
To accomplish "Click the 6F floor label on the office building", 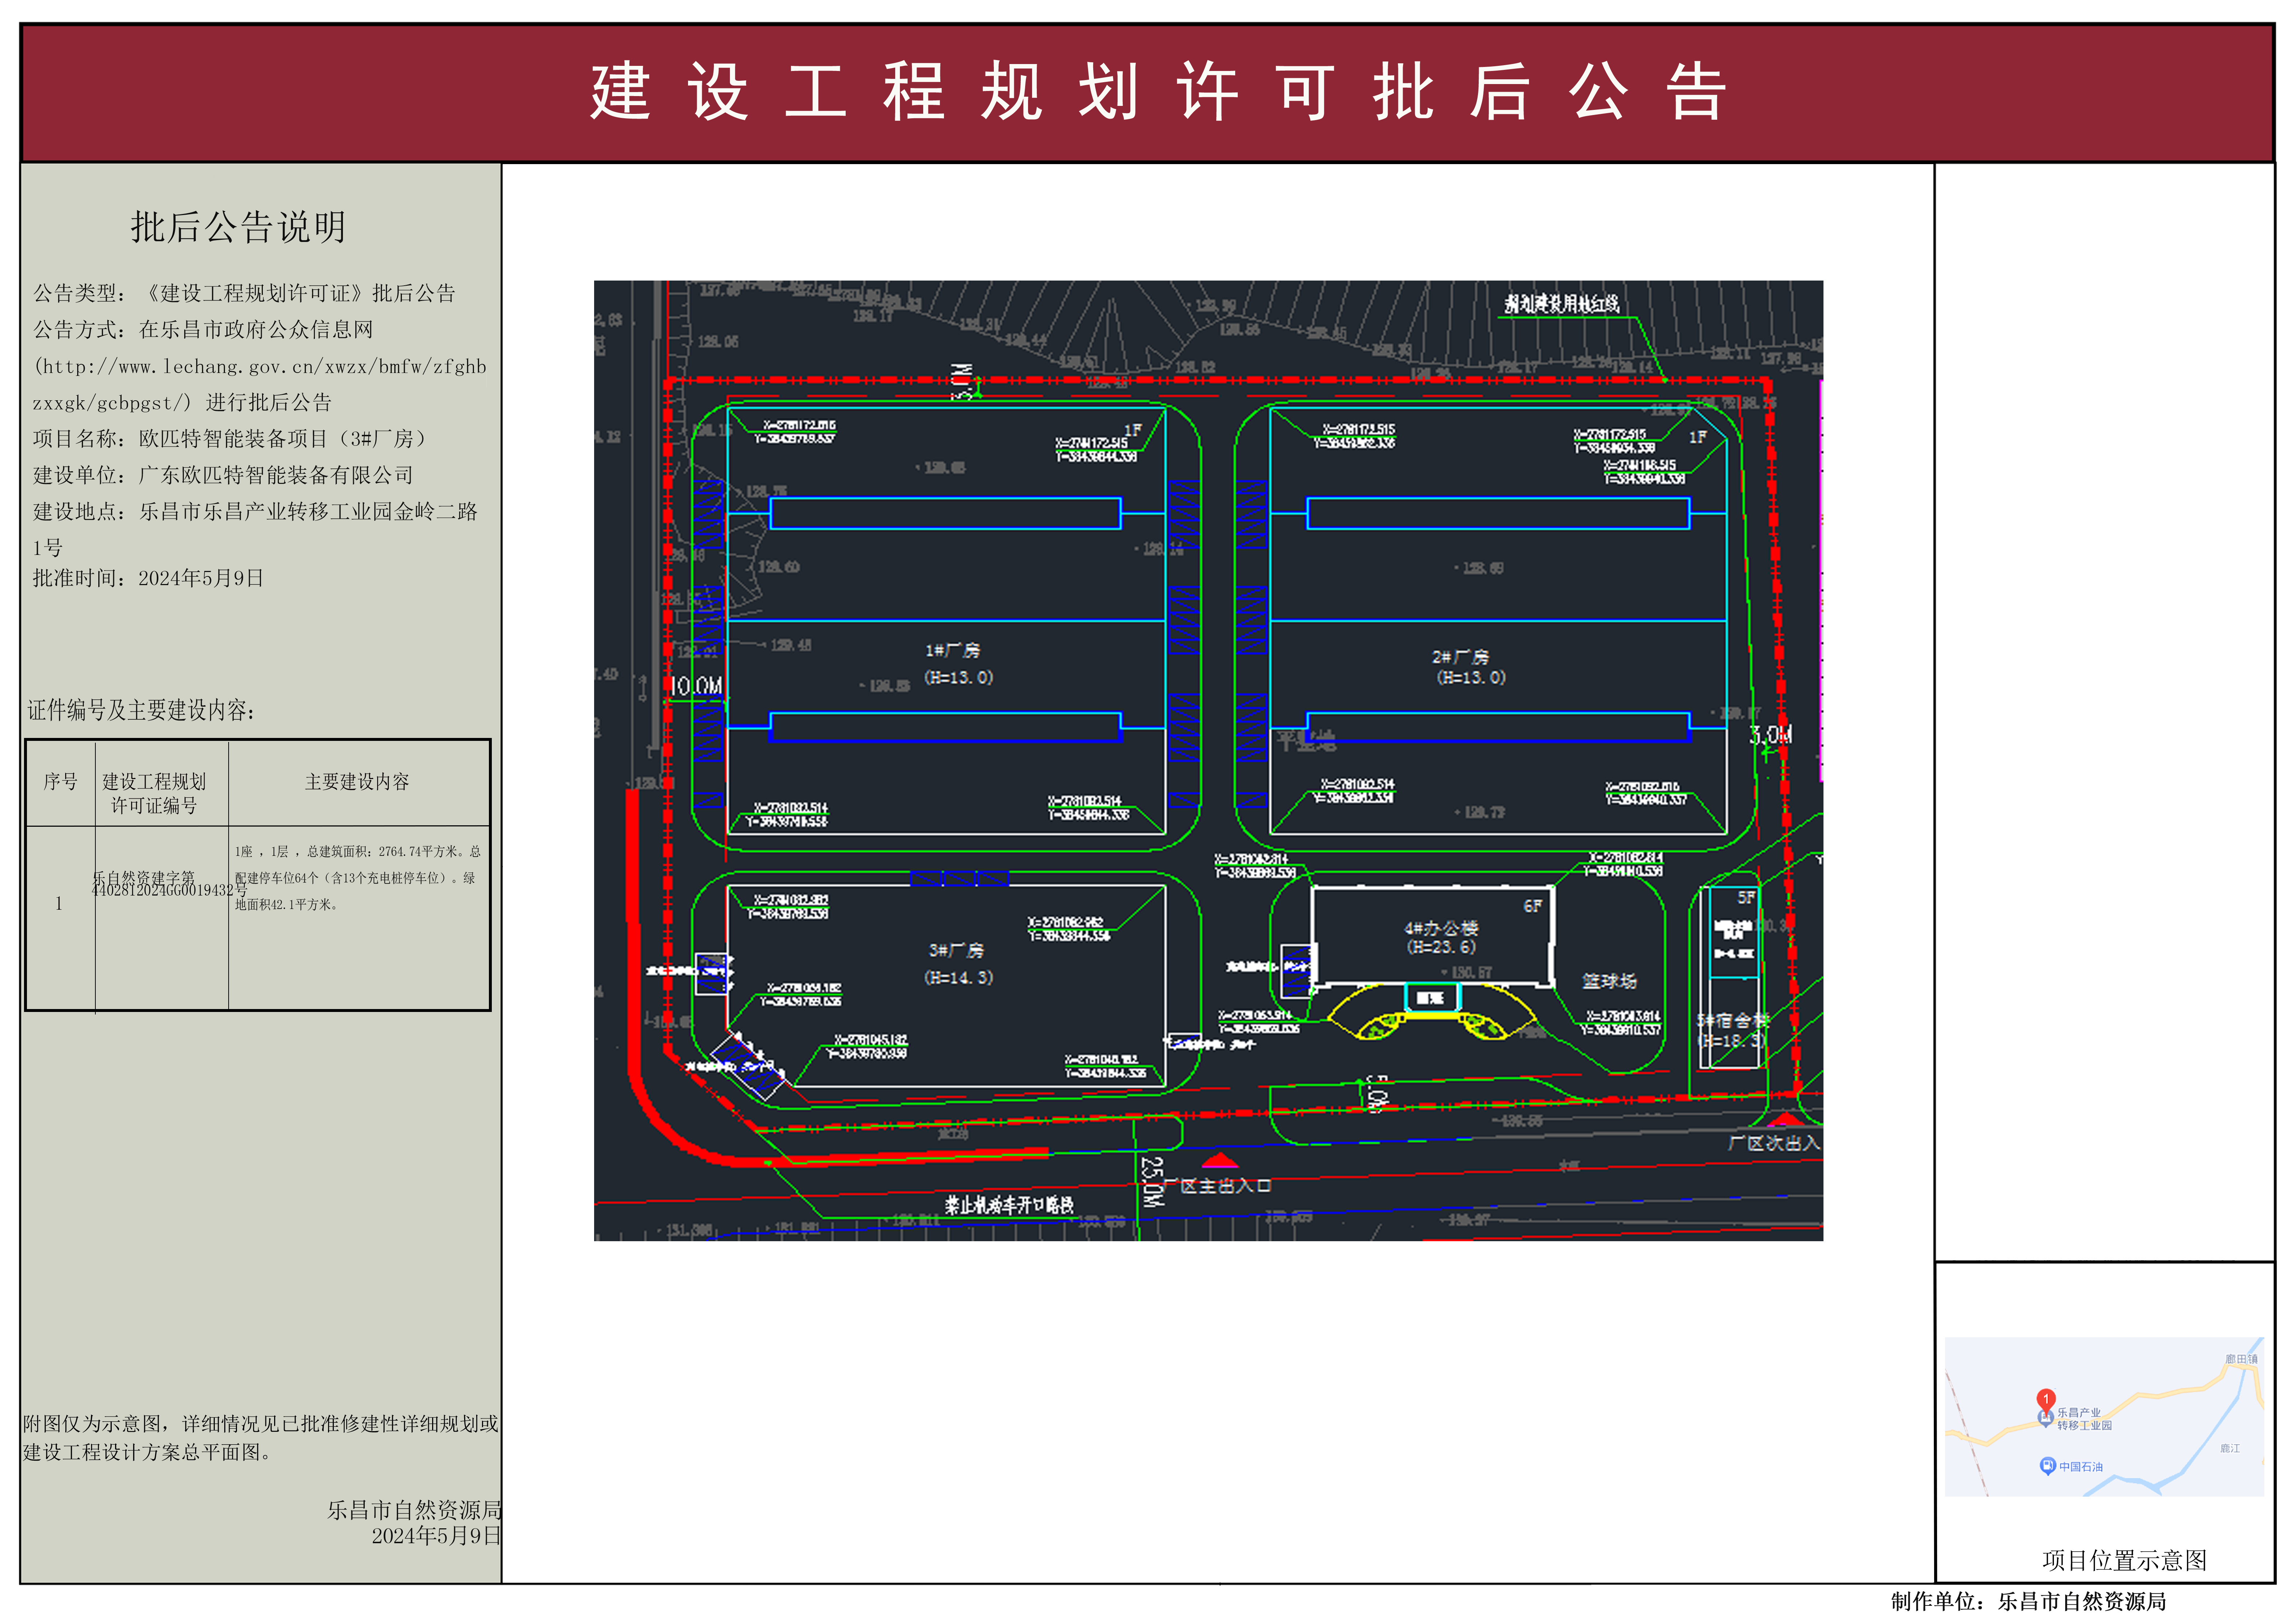I will (x=1533, y=906).
